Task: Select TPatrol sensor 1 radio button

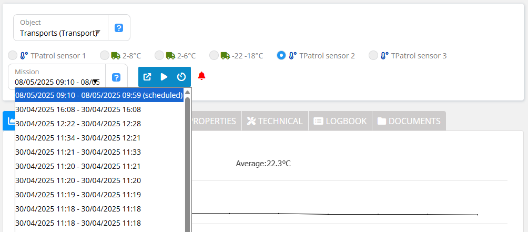Action: click(13, 55)
